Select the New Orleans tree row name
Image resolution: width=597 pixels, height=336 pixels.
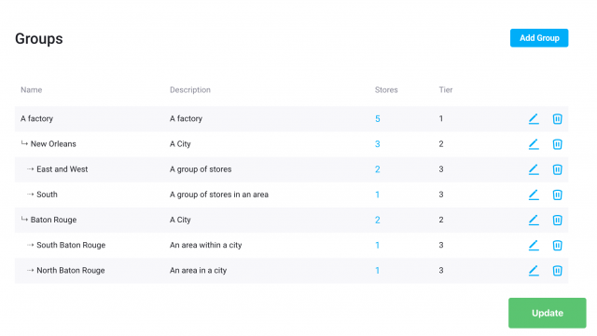point(53,143)
